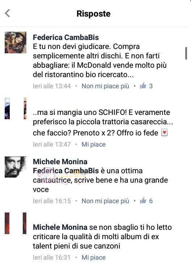Open Michele Monina mention in last reply

click(x=60, y=227)
